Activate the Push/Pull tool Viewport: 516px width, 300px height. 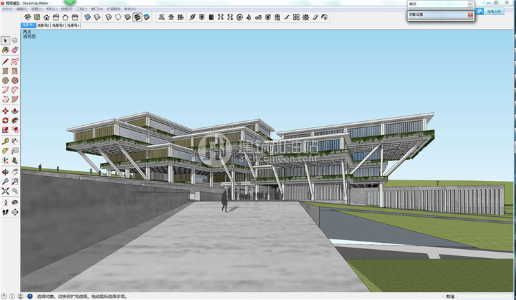[15, 111]
